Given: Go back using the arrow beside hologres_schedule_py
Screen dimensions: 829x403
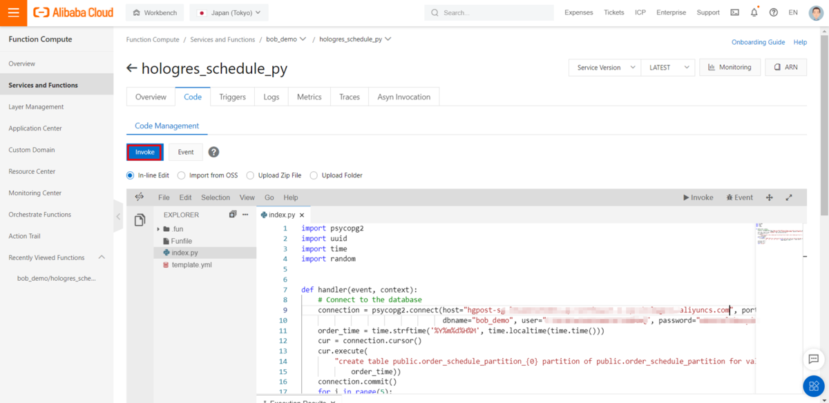Looking at the screenshot, I should [132, 68].
